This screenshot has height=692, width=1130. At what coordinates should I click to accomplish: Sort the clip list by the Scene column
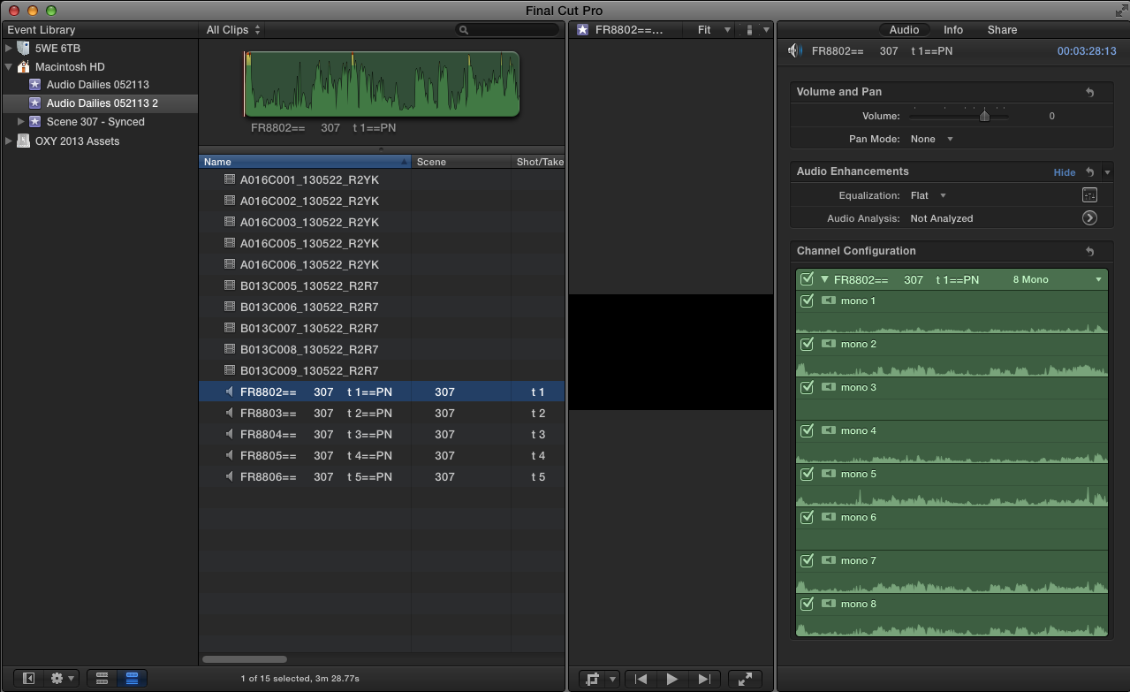(x=461, y=162)
